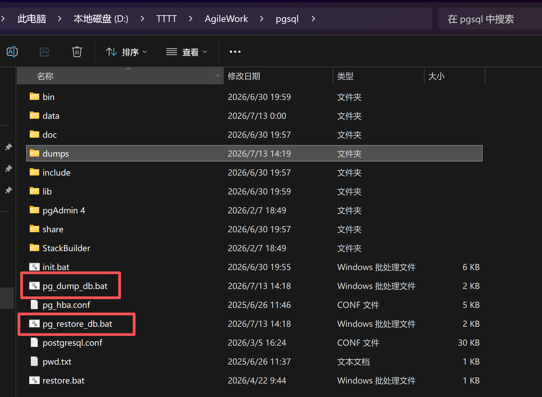Image resolution: width=542 pixels, height=397 pixels.
Task: Open the three-dots more options menu
Action: 235,52
